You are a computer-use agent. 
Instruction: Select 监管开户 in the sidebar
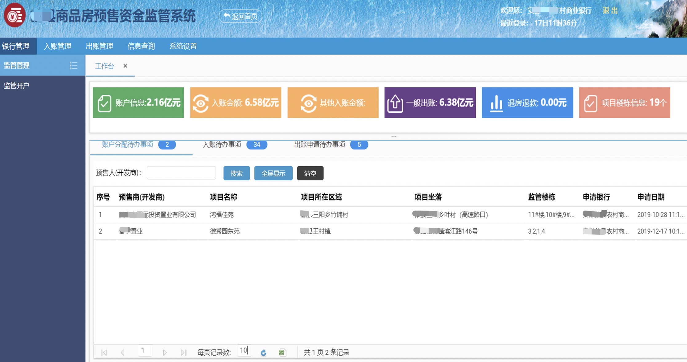pyautogui.click(x=17, y=86)
